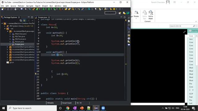198x111 pixels.
Task: Click the Rotate button in OneNote ribbon
Action: pyautogui.click(x=136, y=15)
